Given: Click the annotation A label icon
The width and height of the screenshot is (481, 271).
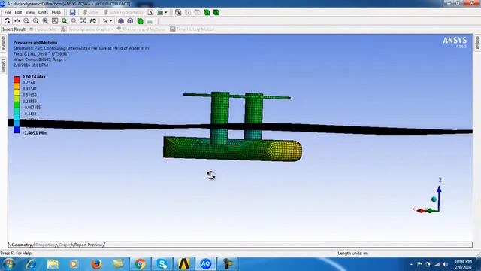Looking at the screenshot, I should click(150, 12).
